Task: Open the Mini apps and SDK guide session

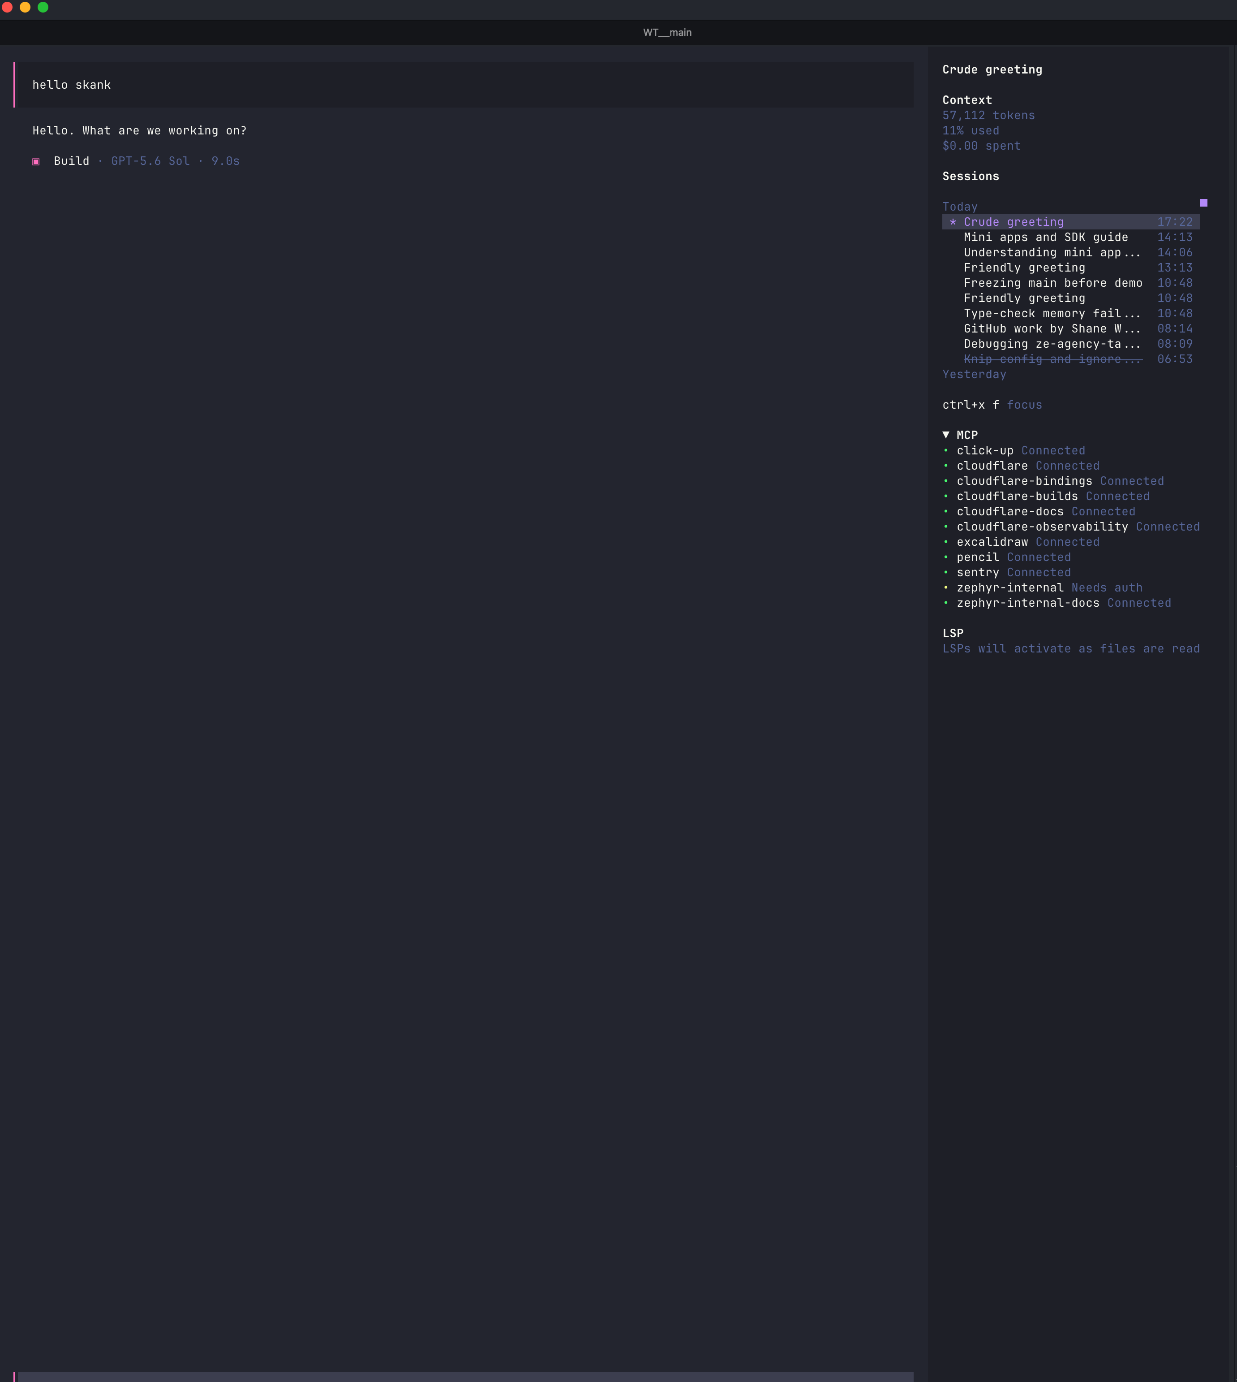Action: [1070, 238]
